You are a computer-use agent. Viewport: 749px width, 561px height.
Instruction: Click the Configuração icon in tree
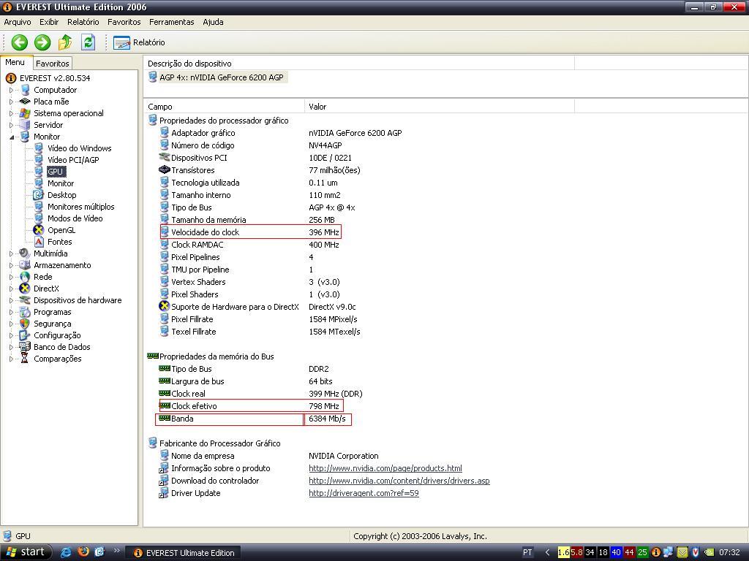tap(24, 335)
